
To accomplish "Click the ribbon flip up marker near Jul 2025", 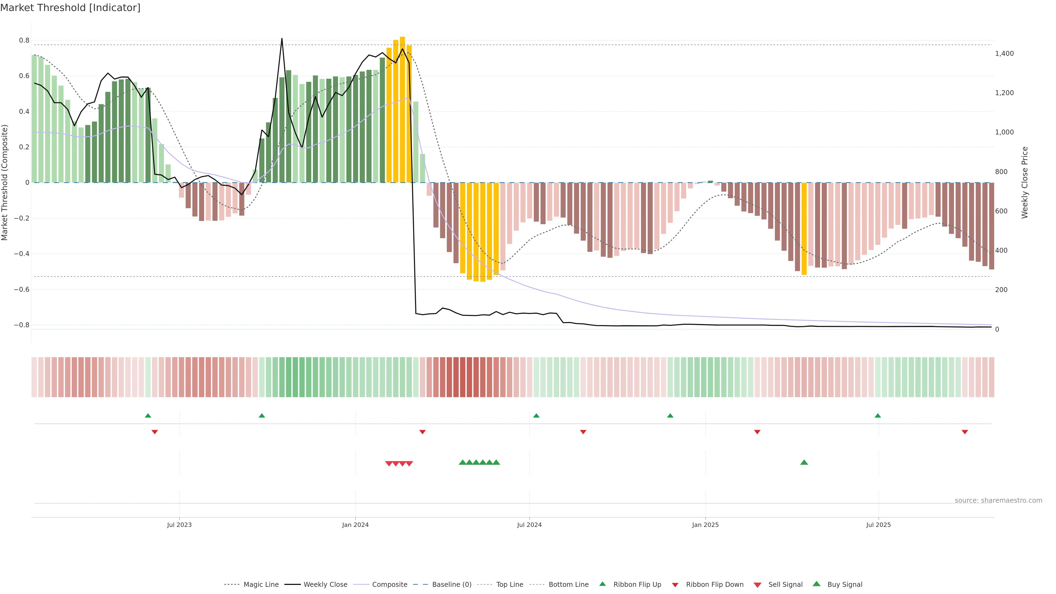I will point(878,416).
